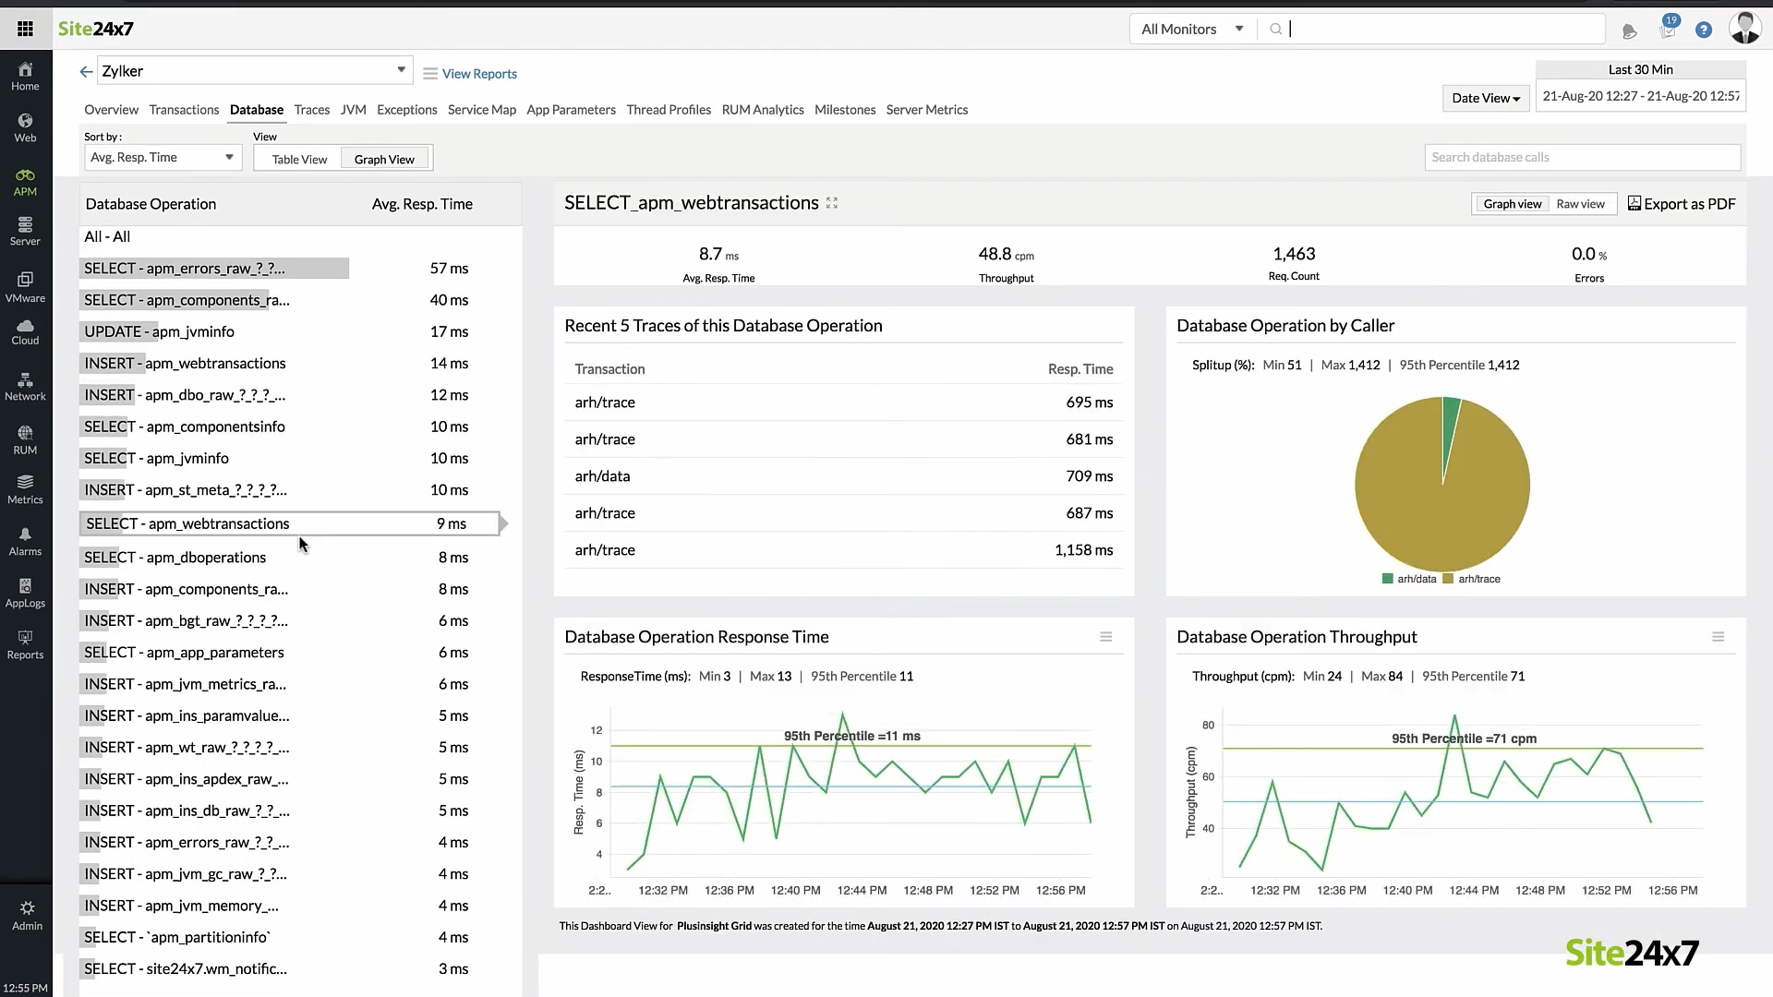Open Sort by Avg. Resp. Time dropdown

(163, 158)
